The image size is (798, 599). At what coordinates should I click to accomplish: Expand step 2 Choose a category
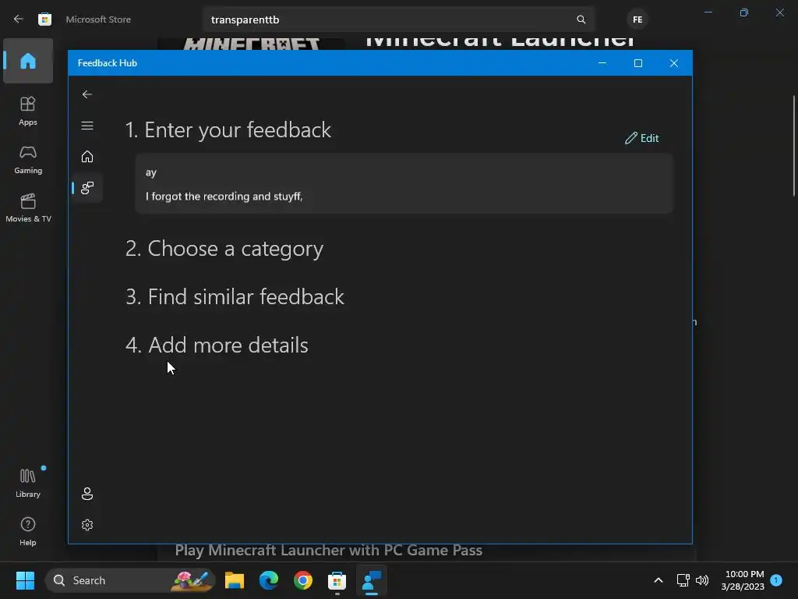(224, 249)
